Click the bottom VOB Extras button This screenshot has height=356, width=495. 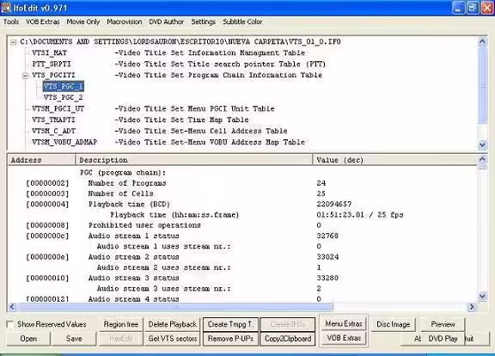pos(344,338)
